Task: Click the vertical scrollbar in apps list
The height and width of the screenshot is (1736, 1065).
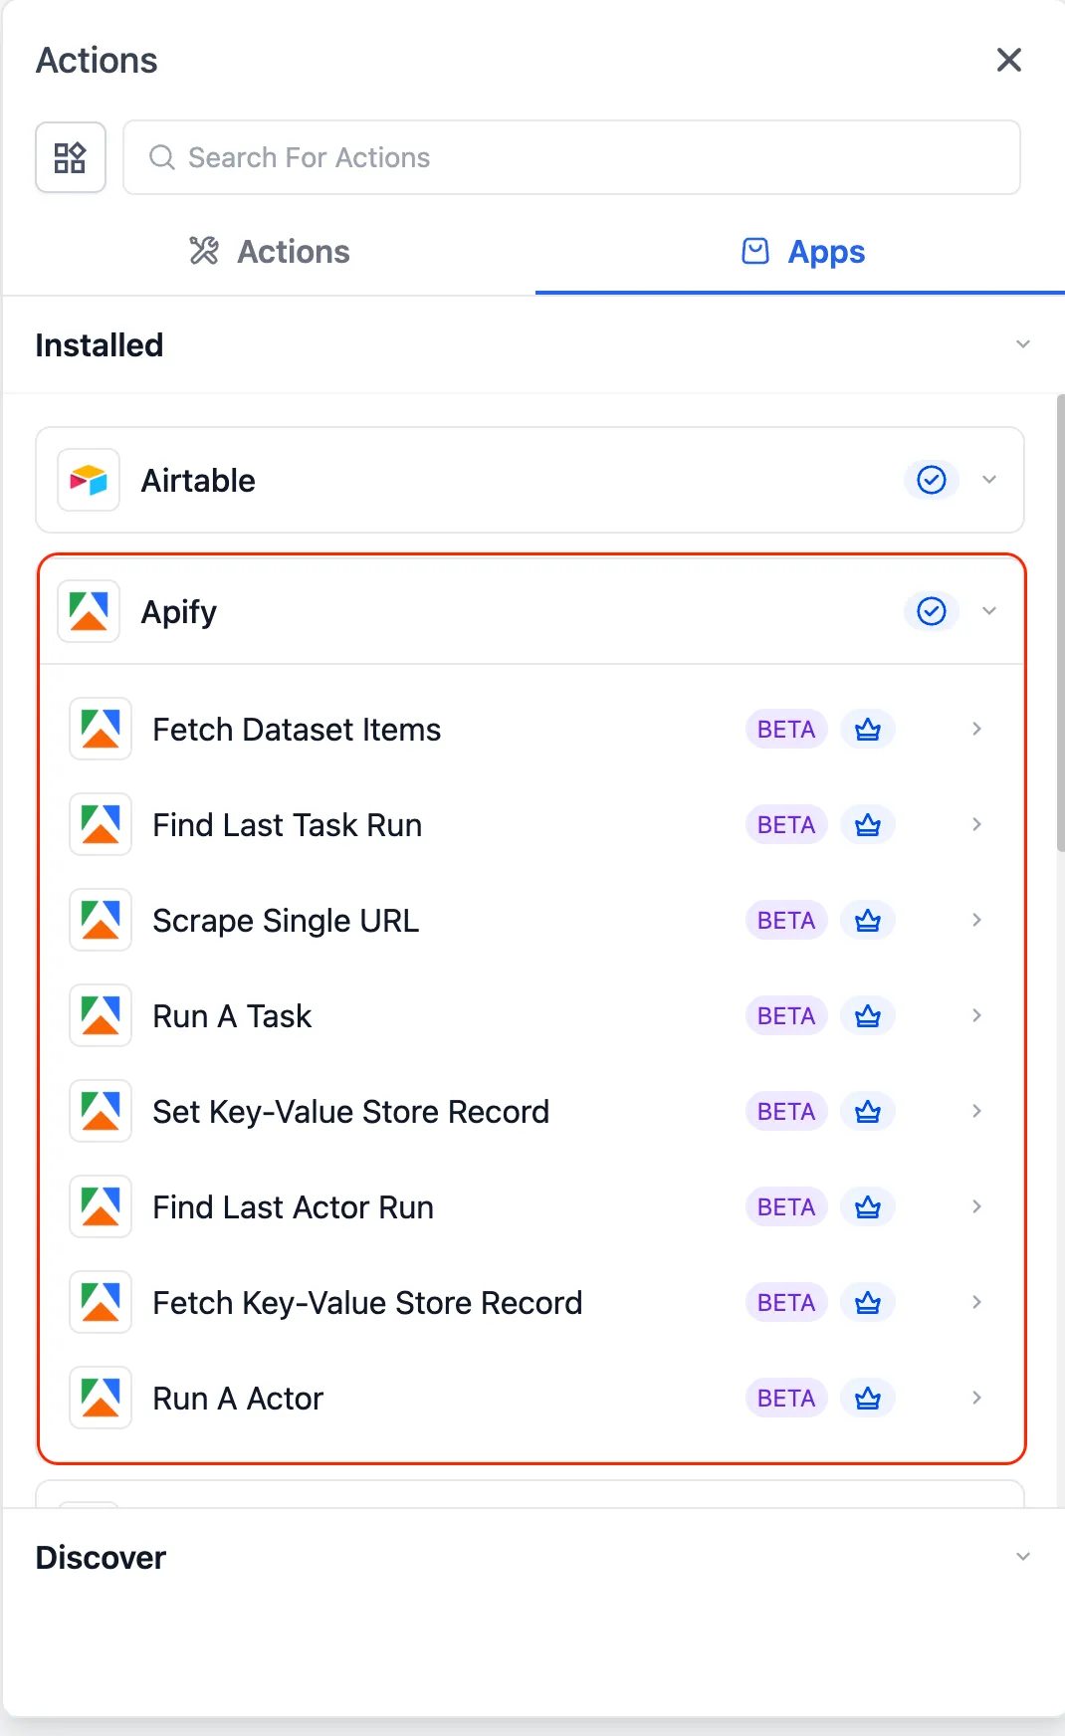Action: click(1060, 623)
